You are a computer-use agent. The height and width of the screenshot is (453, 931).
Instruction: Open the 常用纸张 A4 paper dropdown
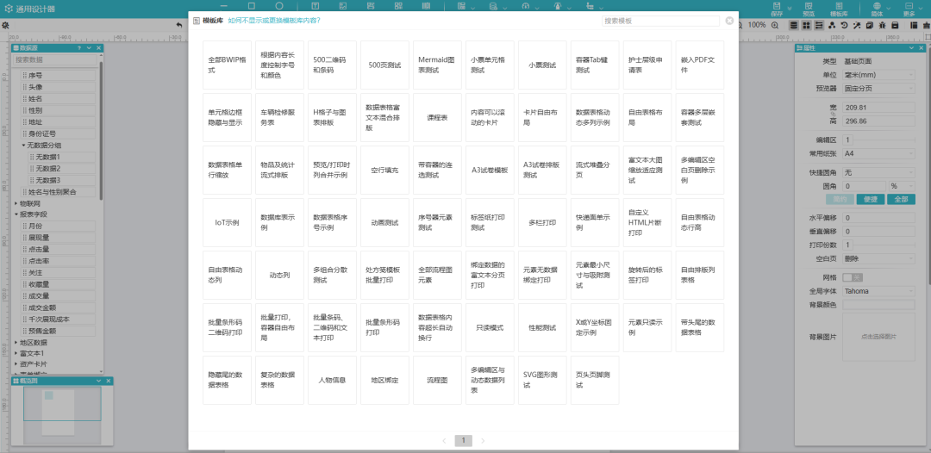878,153
